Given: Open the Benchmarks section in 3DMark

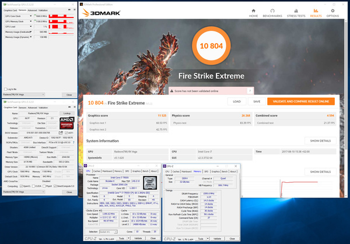Looking at the screenshot, I should [272, 13].
